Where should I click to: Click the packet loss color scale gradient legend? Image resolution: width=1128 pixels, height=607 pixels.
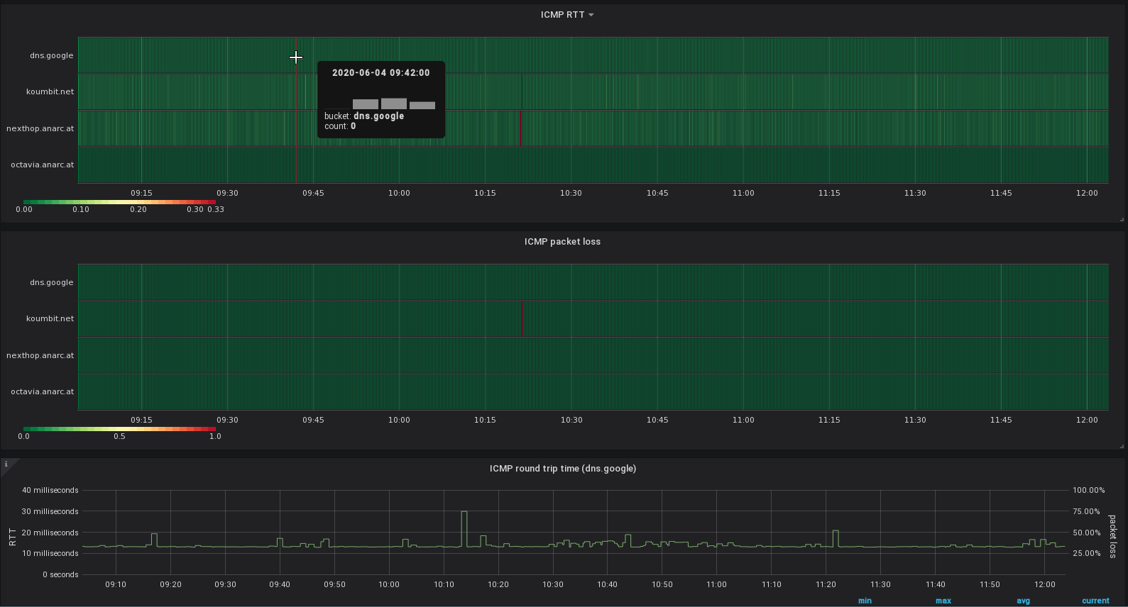pos(119,429)
